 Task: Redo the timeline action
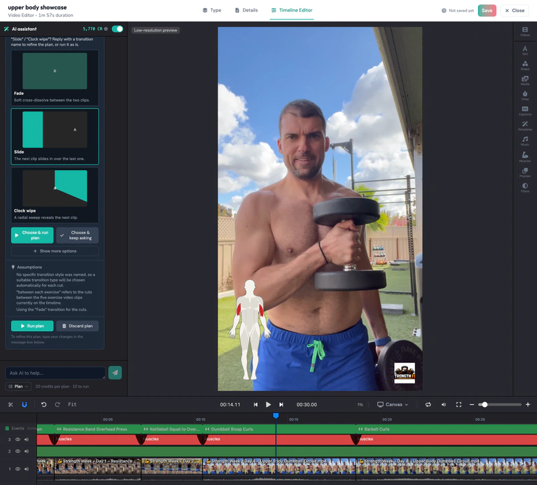(58, 404)
